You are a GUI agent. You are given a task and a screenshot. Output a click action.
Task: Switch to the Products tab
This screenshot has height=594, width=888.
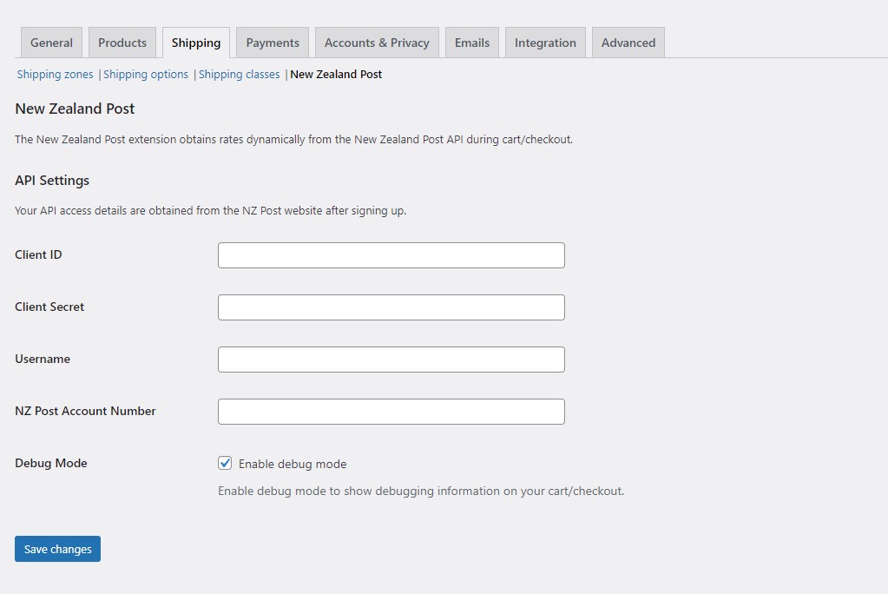122,43
